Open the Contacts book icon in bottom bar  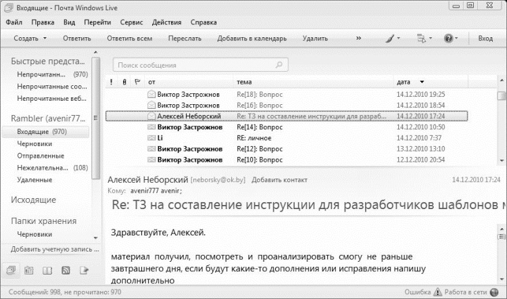click(x=47, y=270)
